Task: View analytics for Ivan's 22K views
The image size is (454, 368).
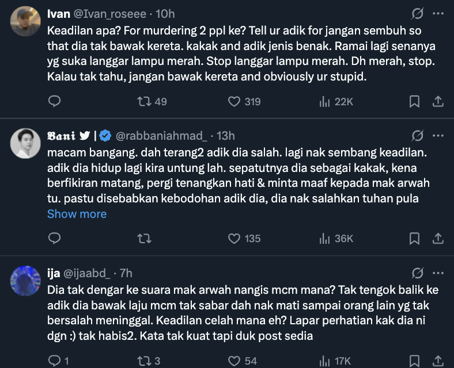Action: [x=336, y=101]
